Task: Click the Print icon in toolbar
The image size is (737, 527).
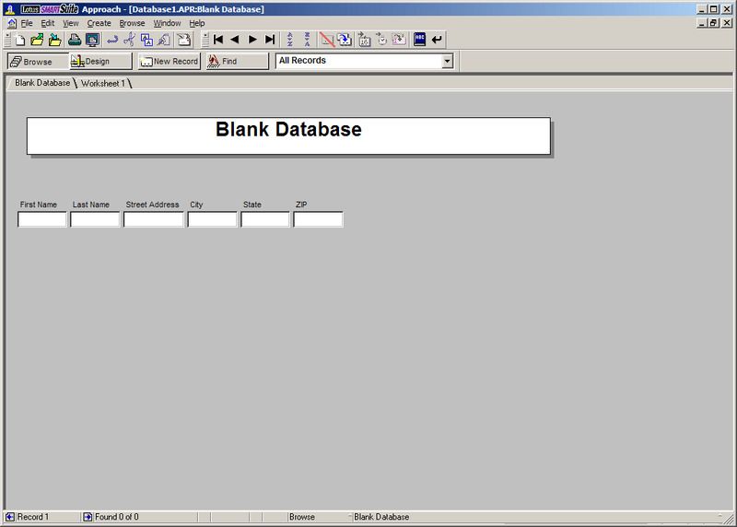Action: click(75, 40)
